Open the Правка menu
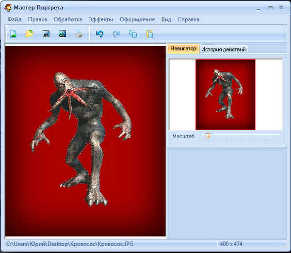The height and width of the screenshot is (253, 291). click(x=37, y=19)
